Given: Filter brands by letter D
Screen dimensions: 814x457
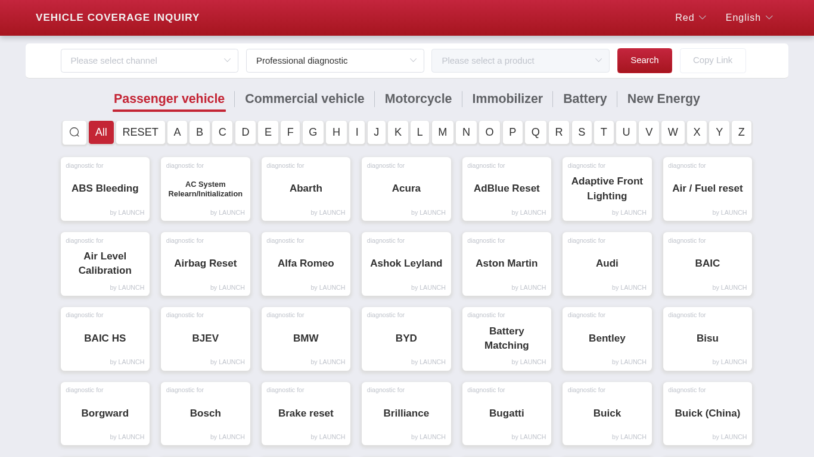Looking at the screenshot, I should pyautogui.click(x=246, y=132).
